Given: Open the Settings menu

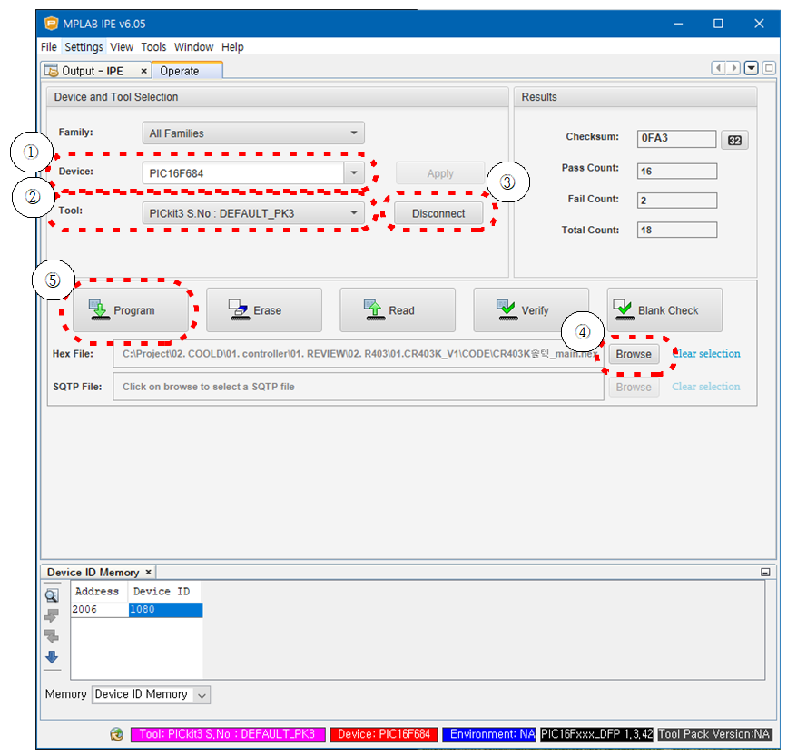Looking at the screenshot, I should tap(84, 47).
